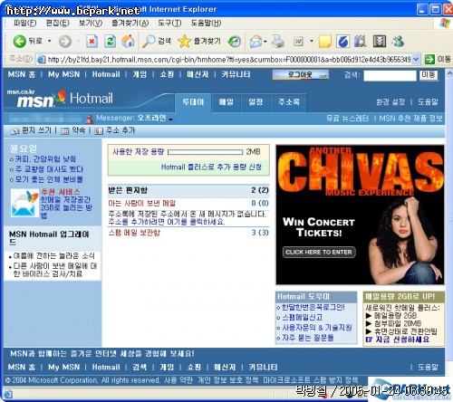Click in the 검색 search input field
Viewport: 453px width, 402px height.
click(390, 75)
